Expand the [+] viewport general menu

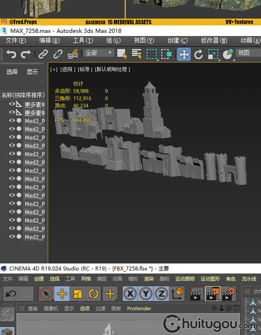(x=54, y=69)
